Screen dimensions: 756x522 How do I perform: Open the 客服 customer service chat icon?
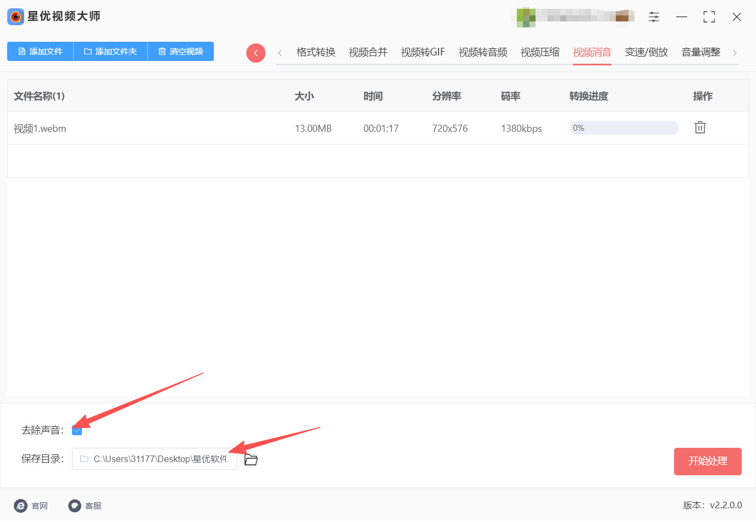[x=75, y=506]
